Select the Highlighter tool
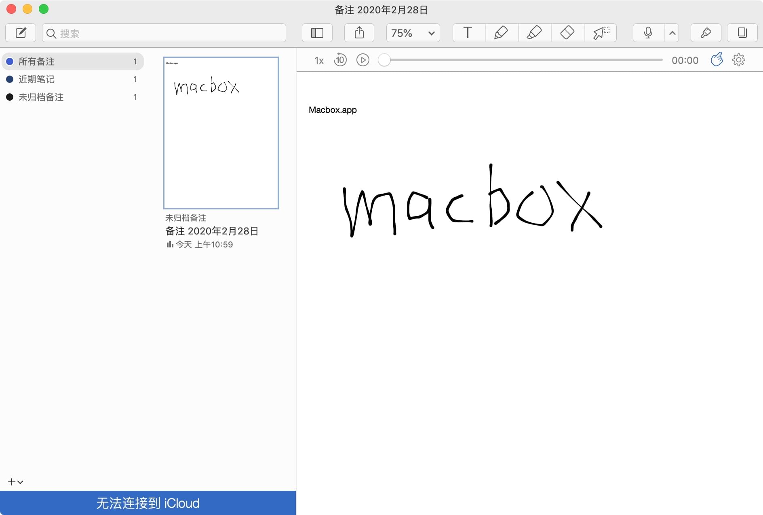This screenshot has width=763, height=515. point(534,33)
